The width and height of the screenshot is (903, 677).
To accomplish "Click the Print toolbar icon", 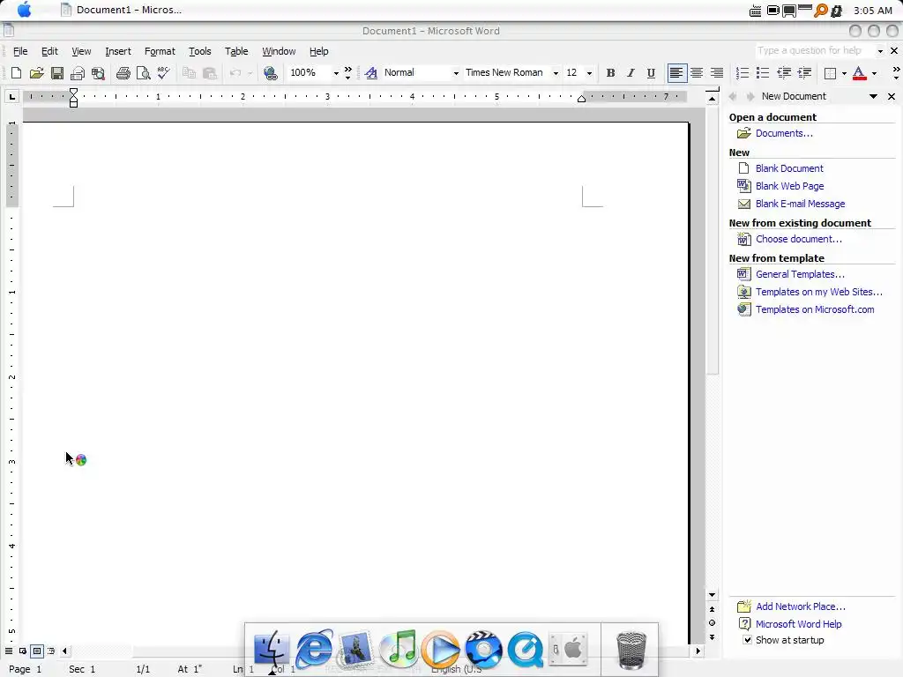I will click(123, 73).
